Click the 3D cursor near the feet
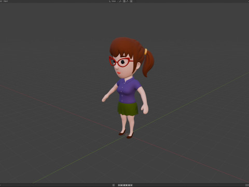The height and width of the screenshot is (187, 249). (x=127, y=135)
